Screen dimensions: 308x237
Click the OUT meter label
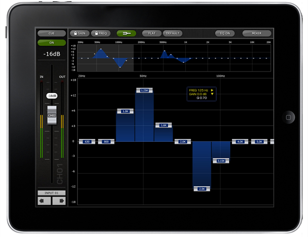(62, 77)
